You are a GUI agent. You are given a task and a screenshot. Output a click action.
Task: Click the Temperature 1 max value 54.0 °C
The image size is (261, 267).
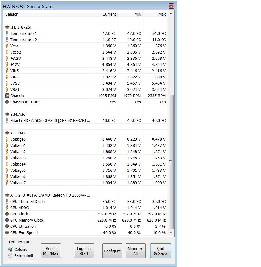click(x=159, y=33)
